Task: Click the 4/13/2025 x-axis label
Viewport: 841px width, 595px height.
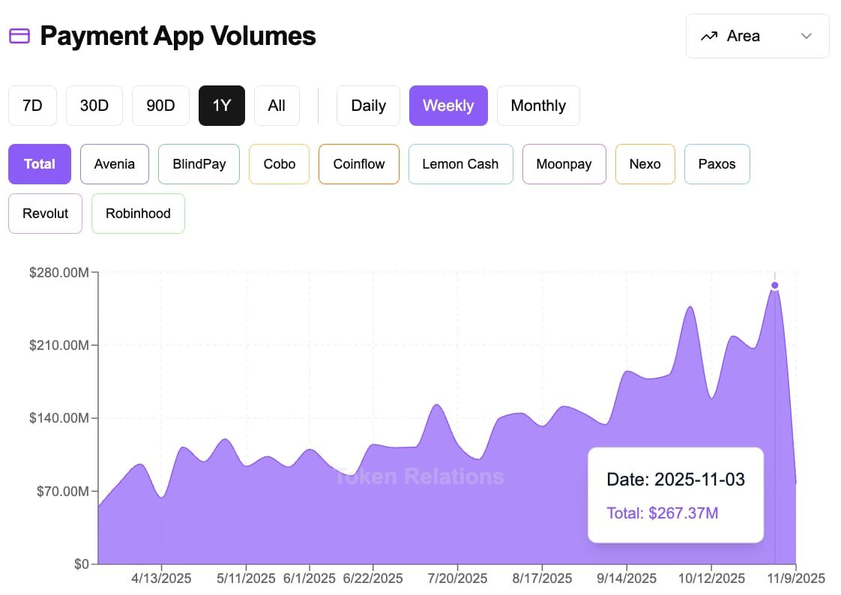Action: [x=161, y=579]
